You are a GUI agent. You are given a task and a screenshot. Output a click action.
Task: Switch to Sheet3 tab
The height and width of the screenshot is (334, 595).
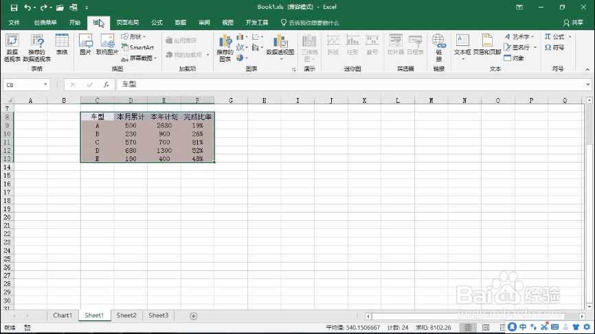tap(158, 315)
